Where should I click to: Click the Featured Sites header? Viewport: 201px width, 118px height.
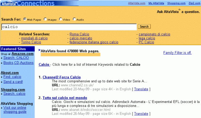point(18,49)
